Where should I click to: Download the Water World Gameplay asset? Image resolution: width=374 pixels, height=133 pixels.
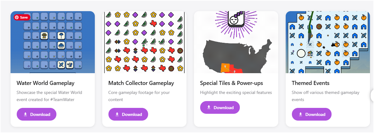tap(37, 114)
